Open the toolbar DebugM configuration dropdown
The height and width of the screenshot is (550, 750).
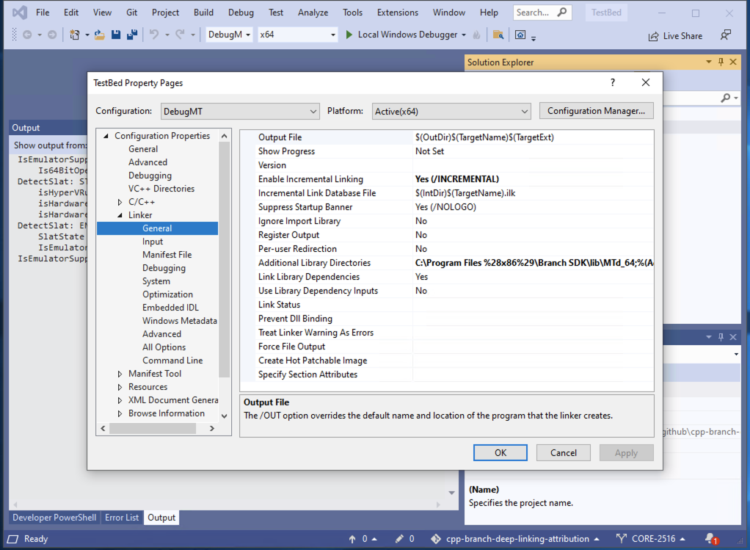point(229,35)
